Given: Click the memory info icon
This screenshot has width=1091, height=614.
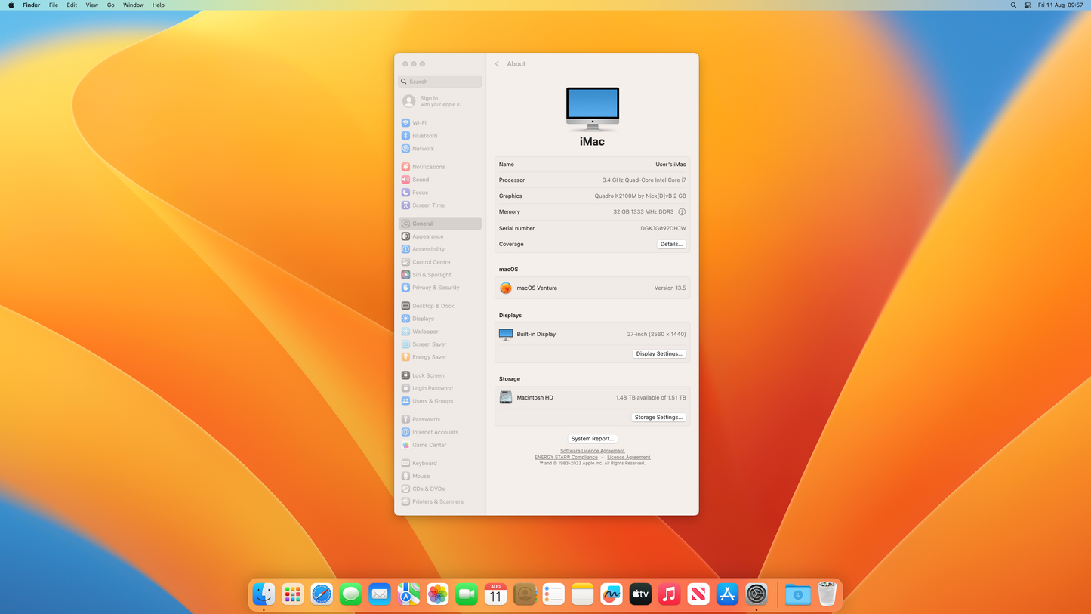Looking at the screenshot, I should click(x=682, y=212).
